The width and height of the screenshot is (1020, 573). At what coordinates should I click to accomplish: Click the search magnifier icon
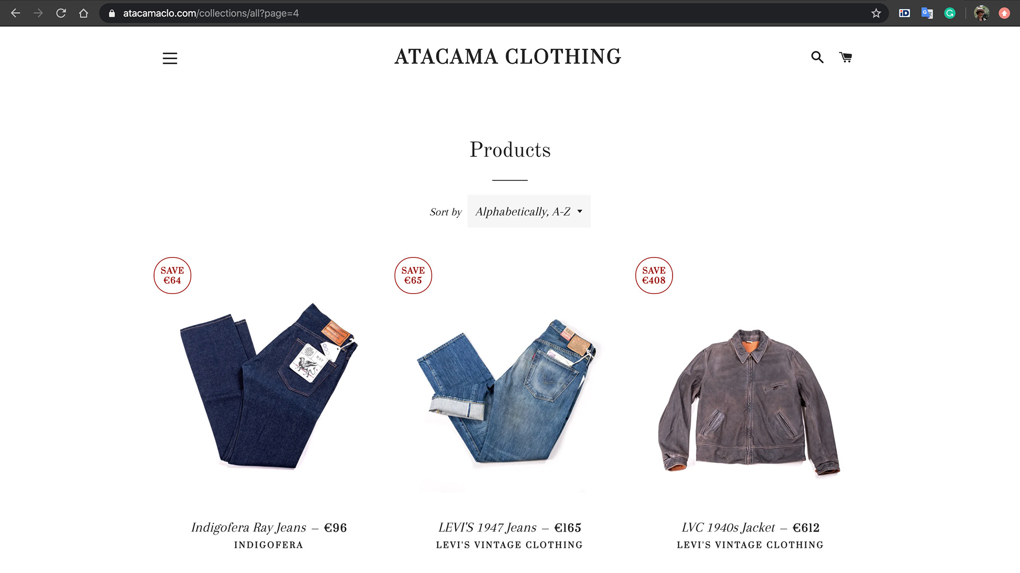[817, 57]
